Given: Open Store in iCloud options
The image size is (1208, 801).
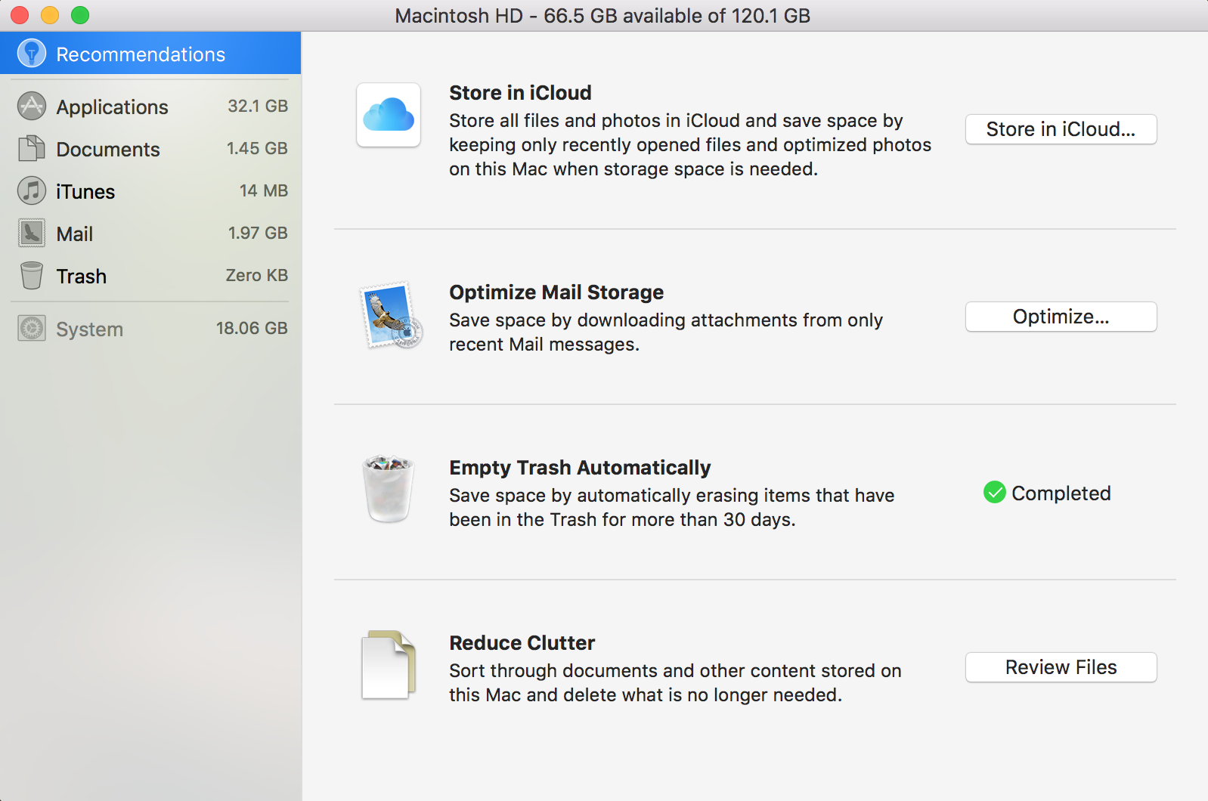Looking at the screenshot, I should [1061, 129].
